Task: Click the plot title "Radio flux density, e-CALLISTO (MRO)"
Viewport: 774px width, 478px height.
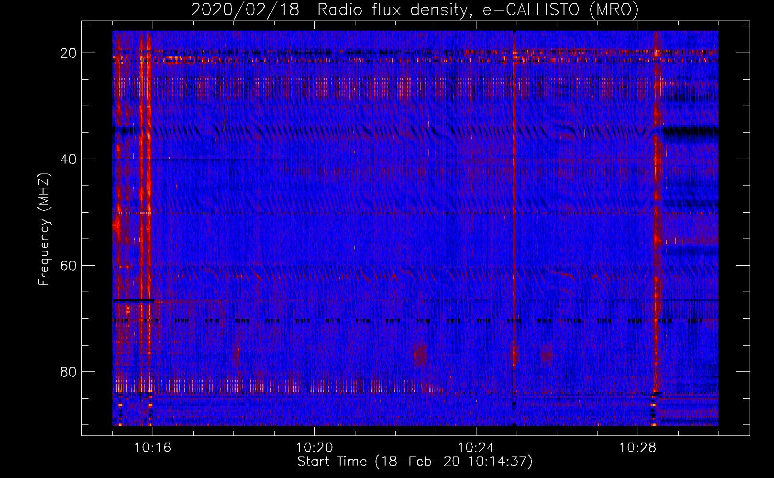Action: [x=478, y=10]
